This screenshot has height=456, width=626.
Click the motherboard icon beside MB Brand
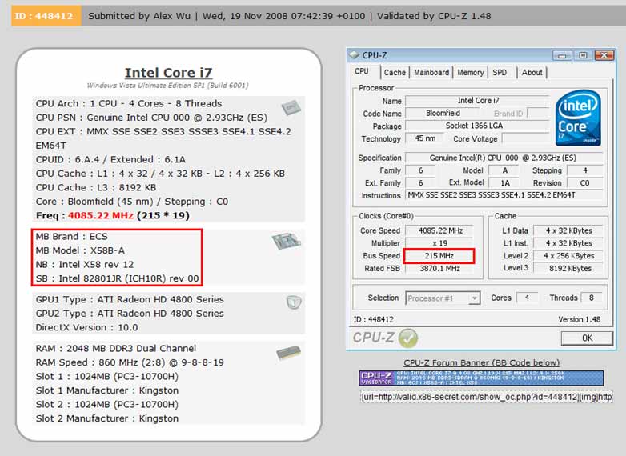coord(287,241)
